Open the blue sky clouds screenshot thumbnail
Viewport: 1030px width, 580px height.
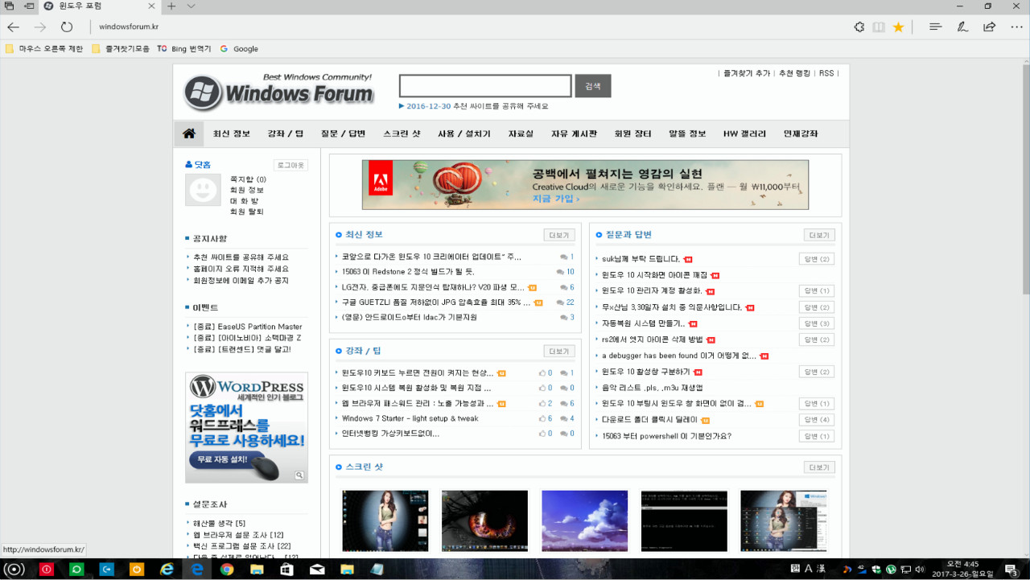(x=584, y=520)
